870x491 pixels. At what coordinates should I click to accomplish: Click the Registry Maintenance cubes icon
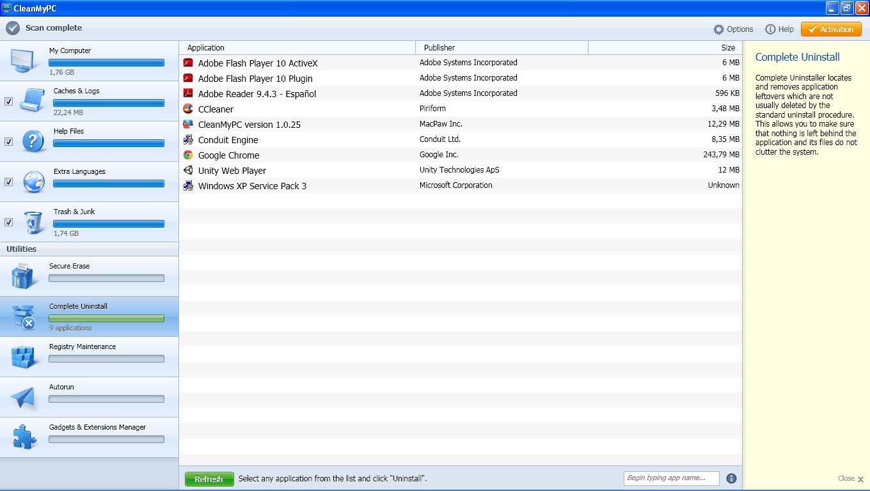tap(24, 357)
